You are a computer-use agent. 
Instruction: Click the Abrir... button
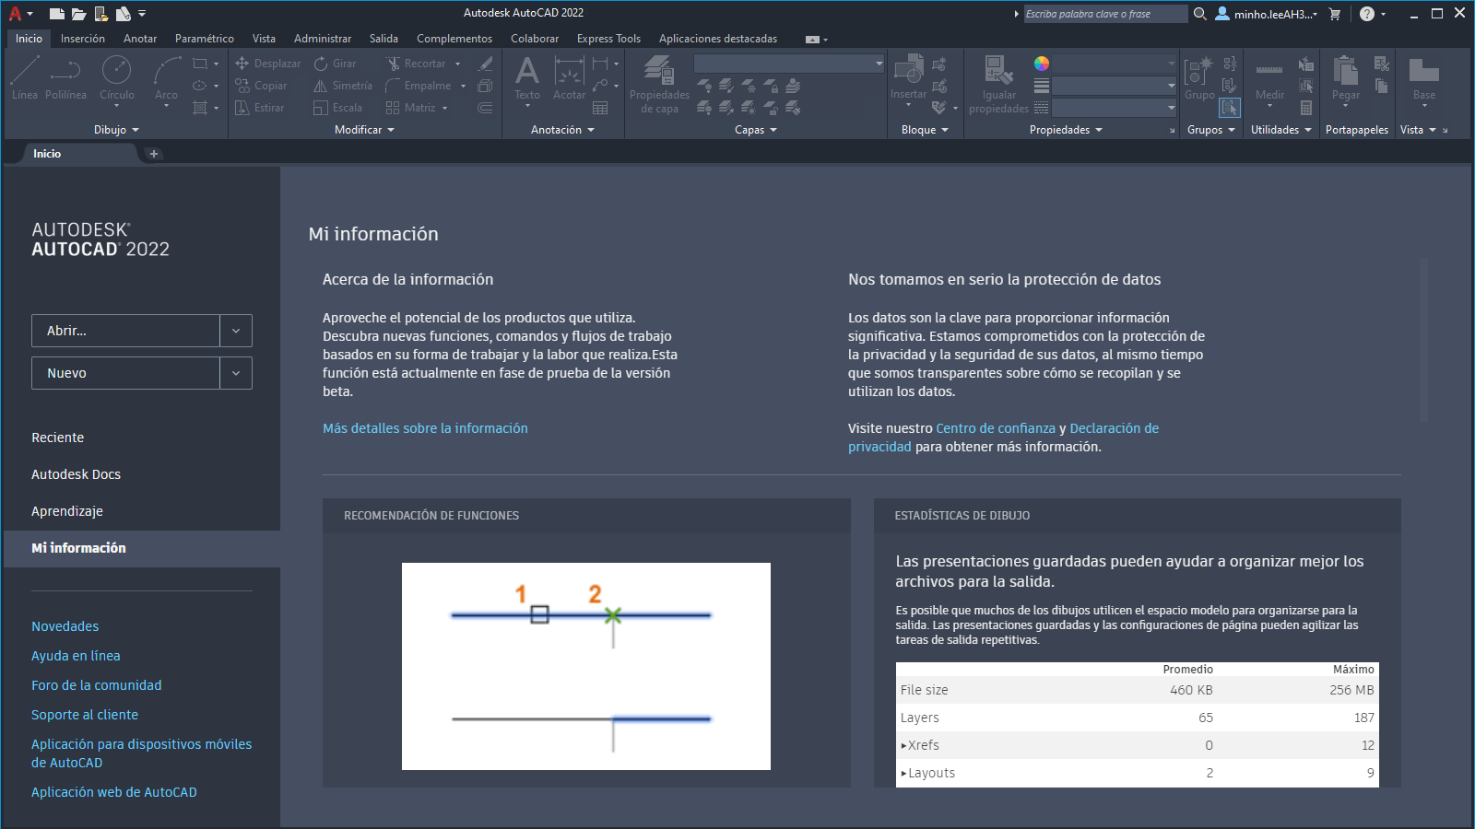[x=125, y=331]
